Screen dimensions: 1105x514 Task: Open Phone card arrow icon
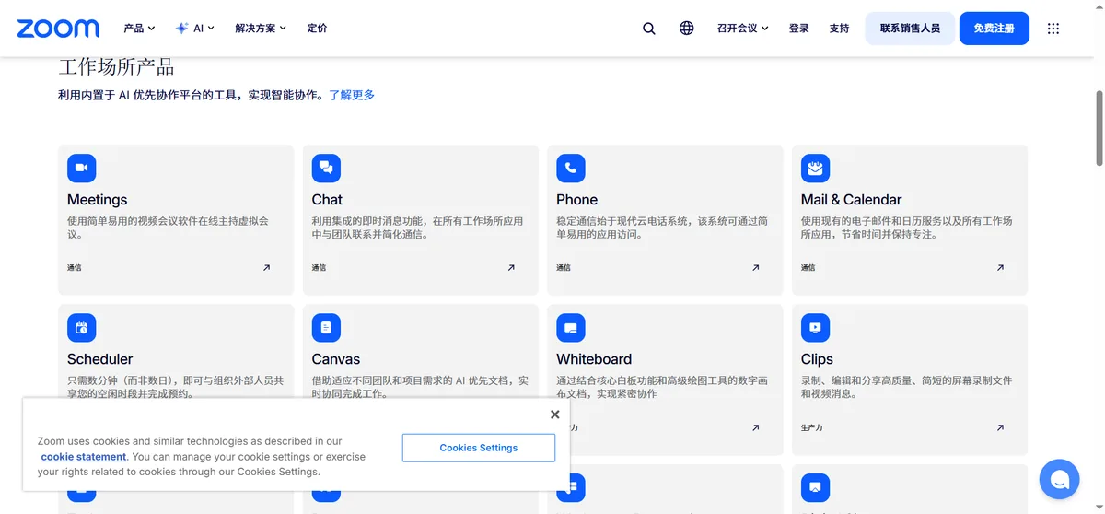(756, 268)
